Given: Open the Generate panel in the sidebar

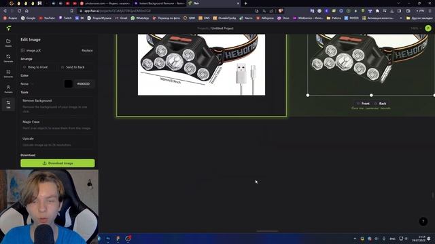Looking at the screenshot, I should pyautogui.click(x=8, y=58).
